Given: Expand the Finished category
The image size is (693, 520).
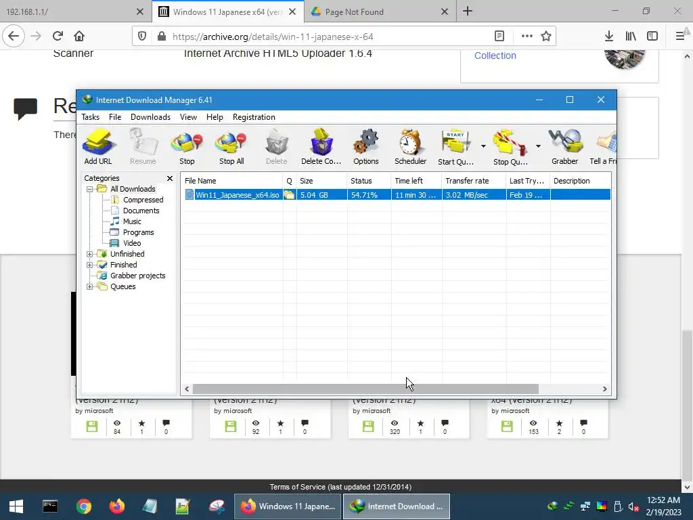Looking at the screenshot, I should coord(90,265).
